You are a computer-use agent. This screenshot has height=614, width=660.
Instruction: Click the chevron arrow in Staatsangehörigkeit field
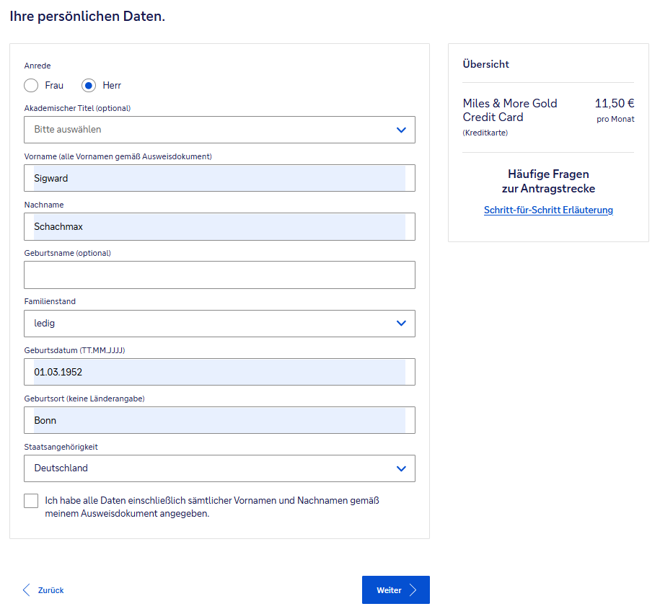pos(402,468)
